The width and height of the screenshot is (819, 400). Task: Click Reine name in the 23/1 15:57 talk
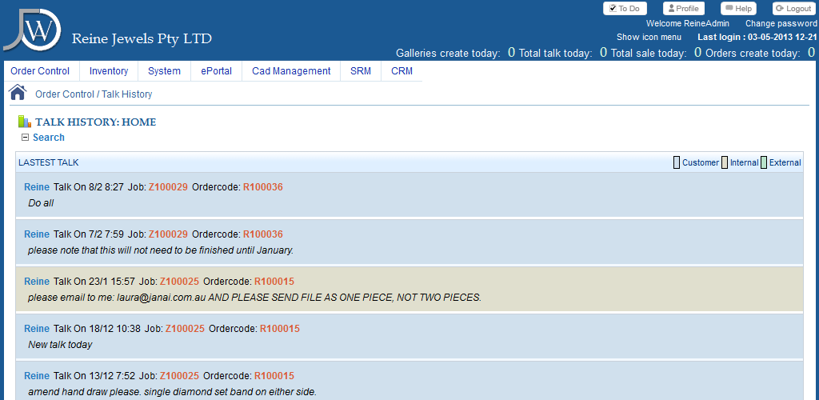pyautogui.click(x=37, y=282)
